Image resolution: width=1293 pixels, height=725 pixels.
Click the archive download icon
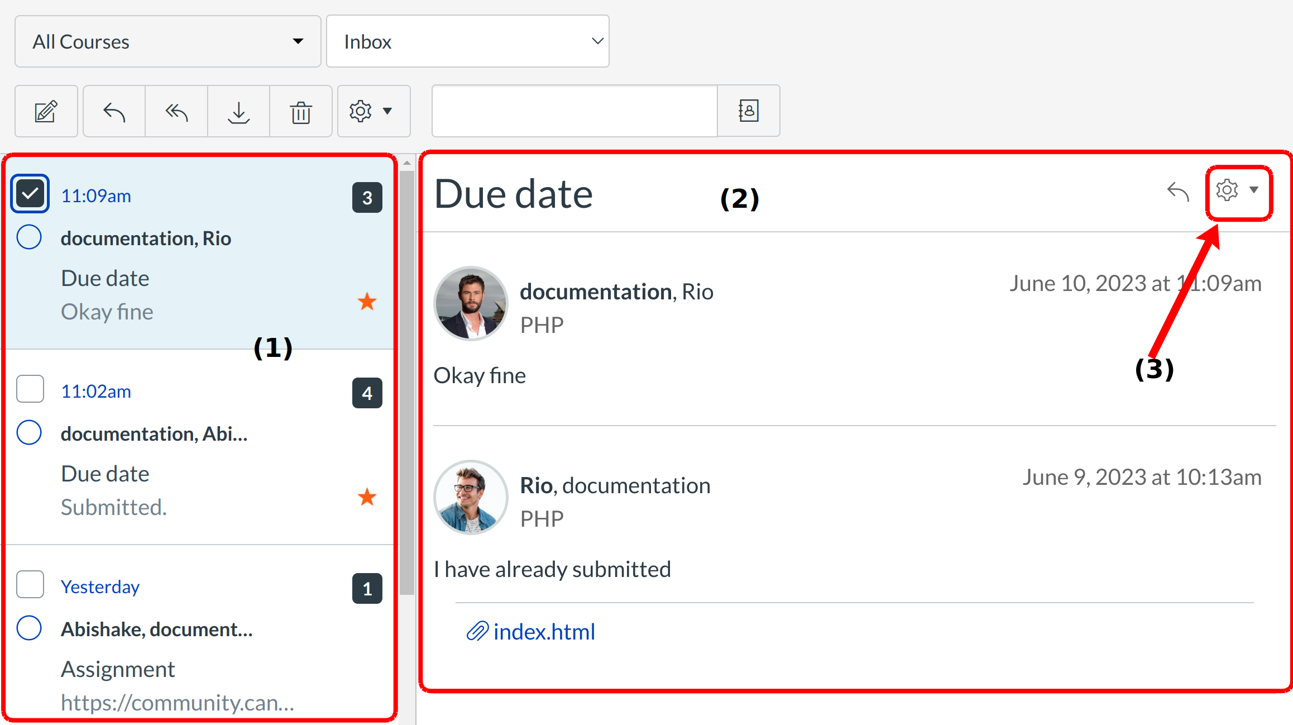(238, 111)
